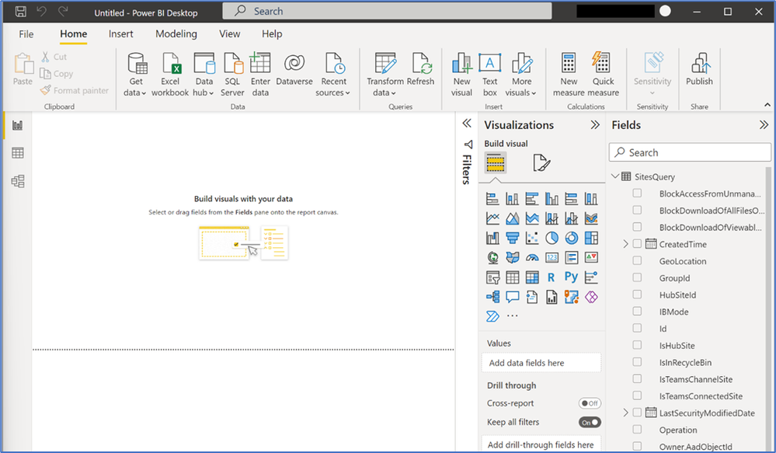Expand the LastSecurityModifiedDate hierarchy
This screenshot has width=776, height=453.
625,413
